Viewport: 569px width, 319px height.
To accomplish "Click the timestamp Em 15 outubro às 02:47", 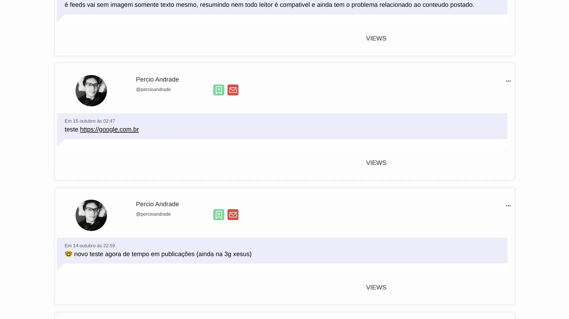I will 90,121.
